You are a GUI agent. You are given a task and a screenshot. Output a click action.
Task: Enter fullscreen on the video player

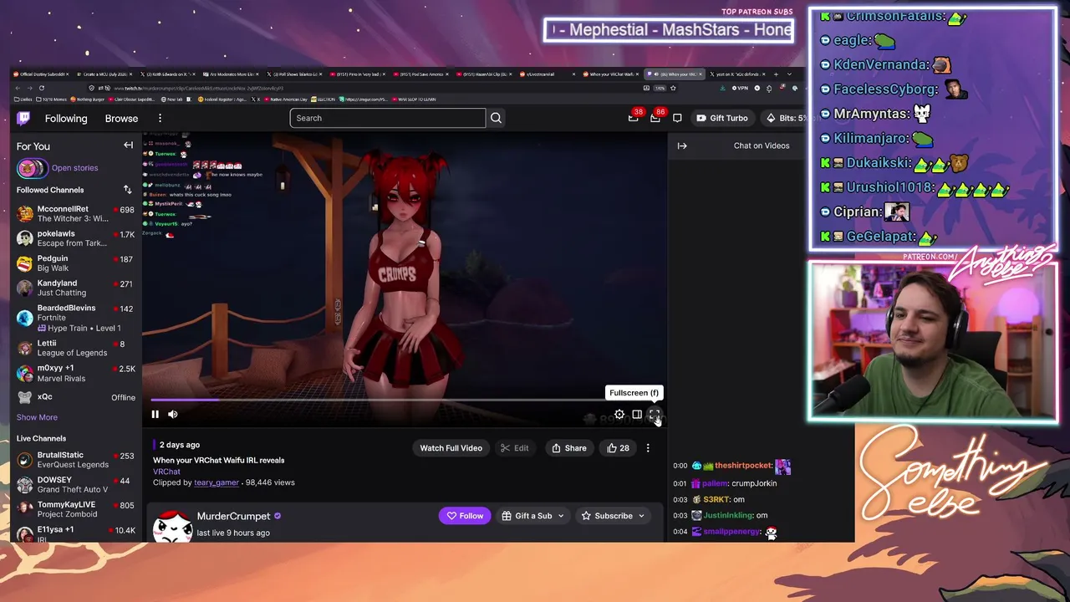pyautogui.click(x=655, y=414)
